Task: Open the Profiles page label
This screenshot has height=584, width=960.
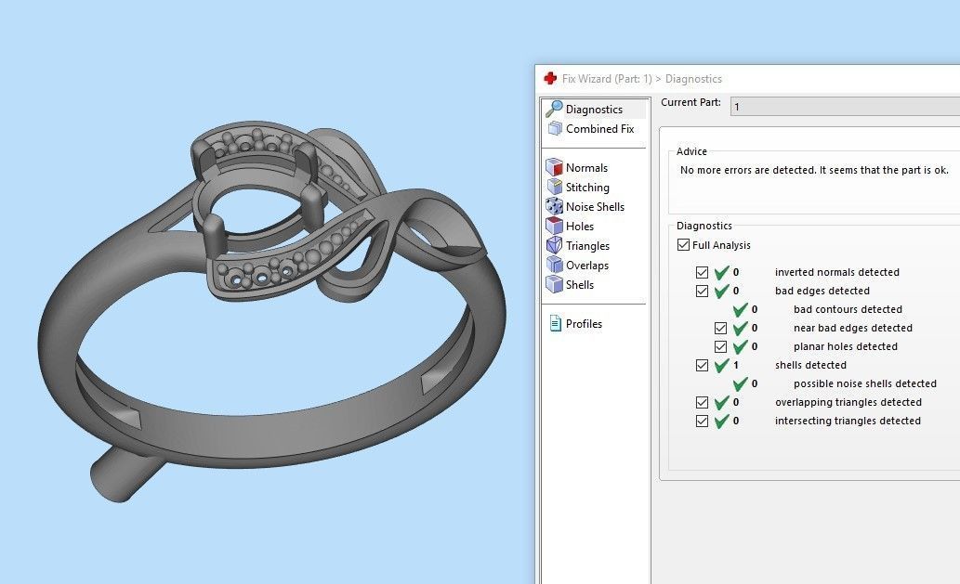Action: 584,323
